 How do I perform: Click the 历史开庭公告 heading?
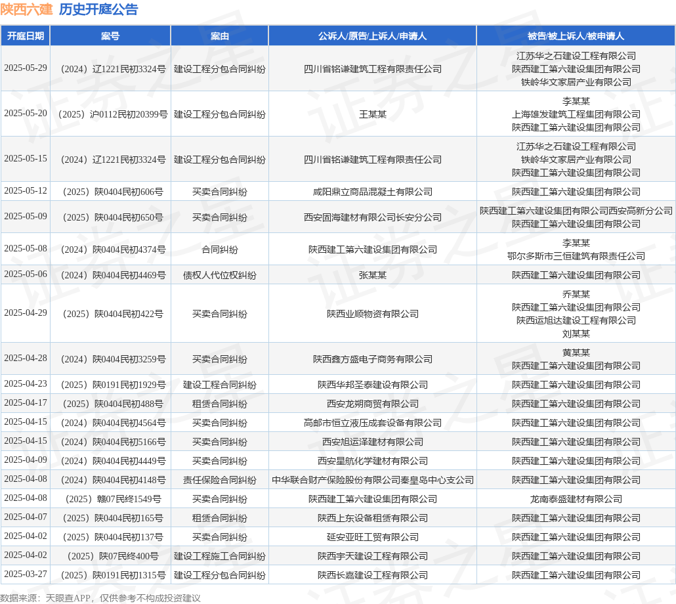(x=98, y=9)
